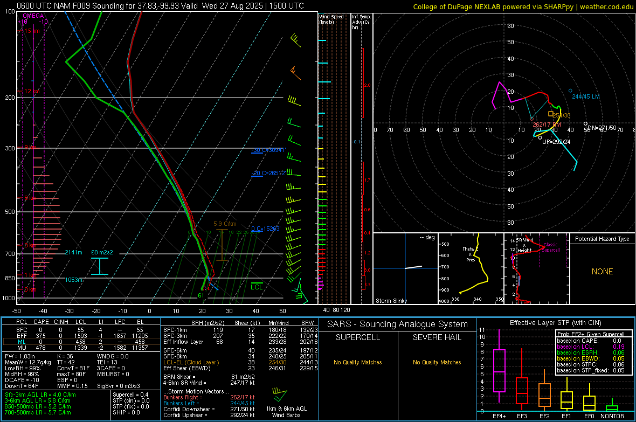Click the 2141m height label
The height and width of the screenshot is (422, 636).
tap(73, 252)
